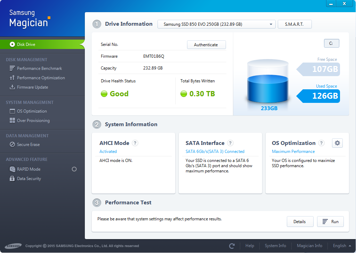Toggle the RAPID Mode status circle
The width and height of the screenshot is (356, 253).
[74, 169]
